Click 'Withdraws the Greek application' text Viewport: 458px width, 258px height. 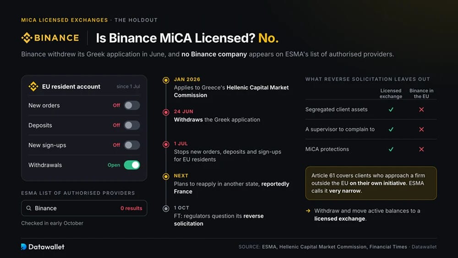pos(217,120)
